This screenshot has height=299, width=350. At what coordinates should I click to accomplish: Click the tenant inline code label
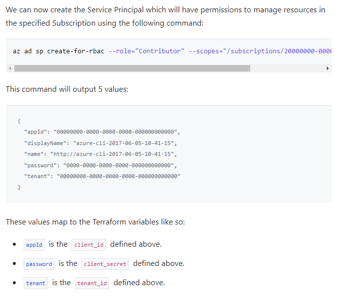(x=36, y=283)
